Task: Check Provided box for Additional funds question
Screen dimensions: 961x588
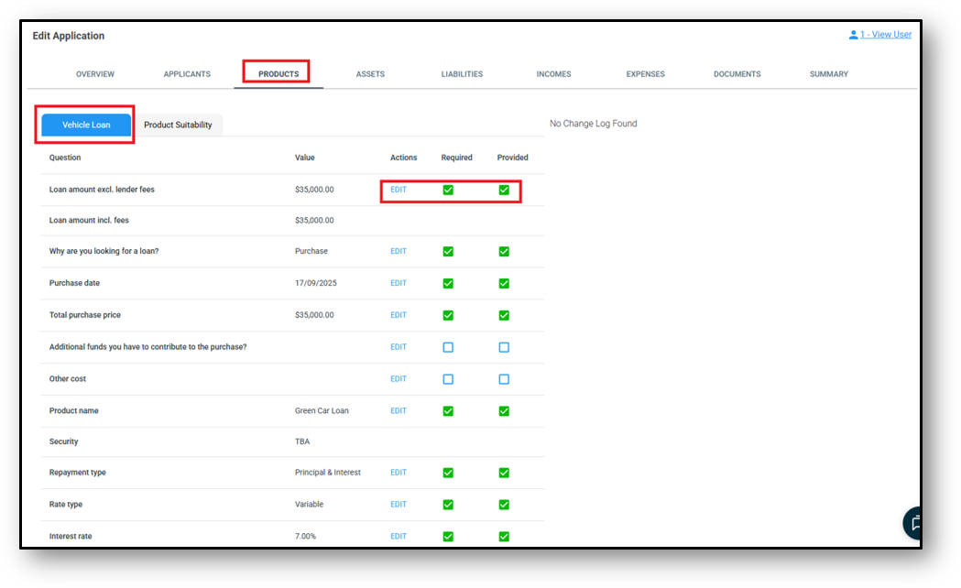Action: click(x=504, y=347)
